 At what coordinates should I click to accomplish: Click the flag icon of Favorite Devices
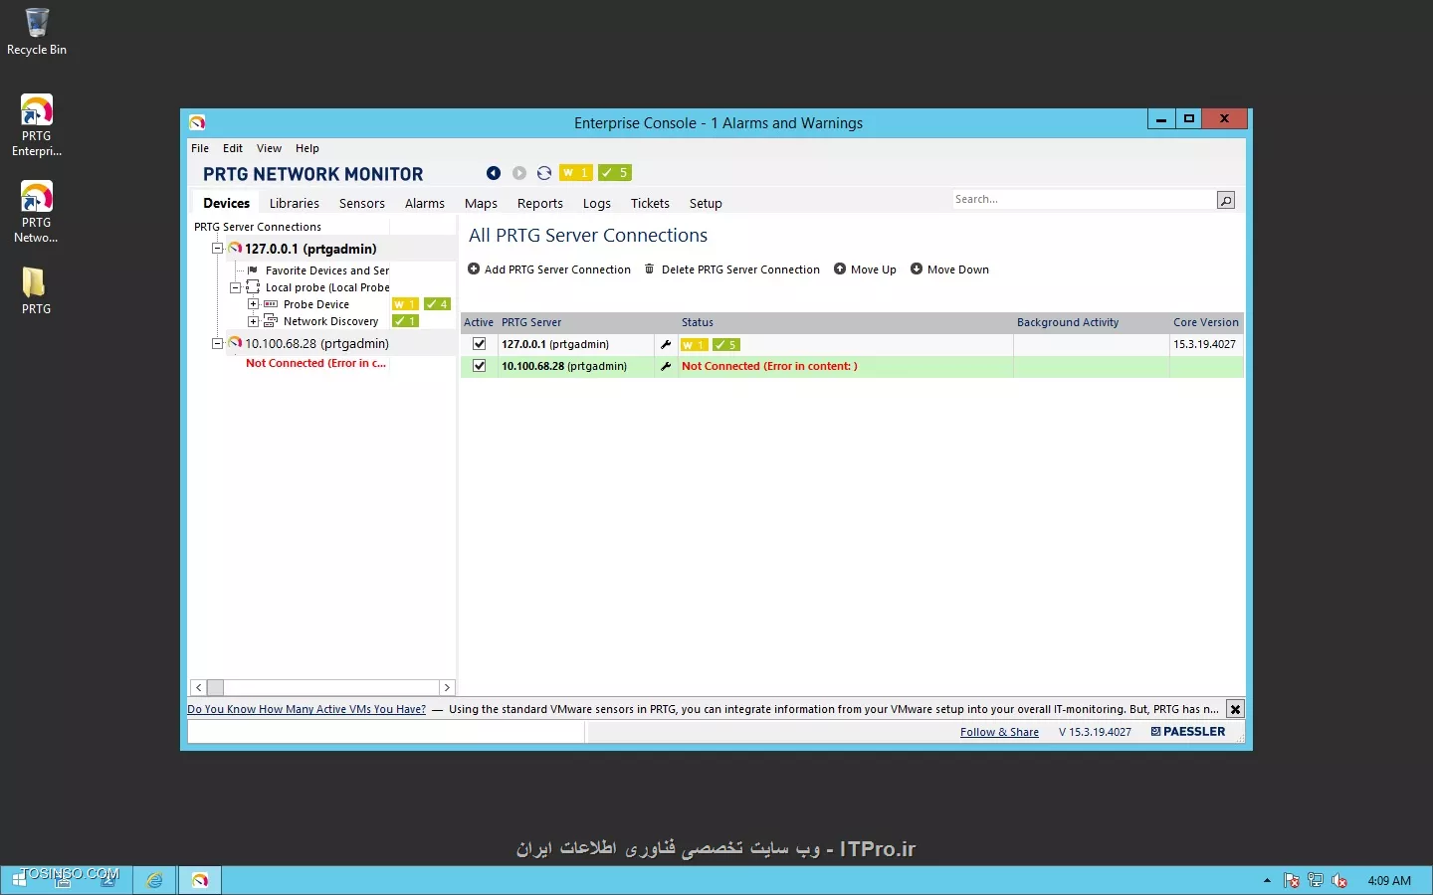(x=253, y=270)
